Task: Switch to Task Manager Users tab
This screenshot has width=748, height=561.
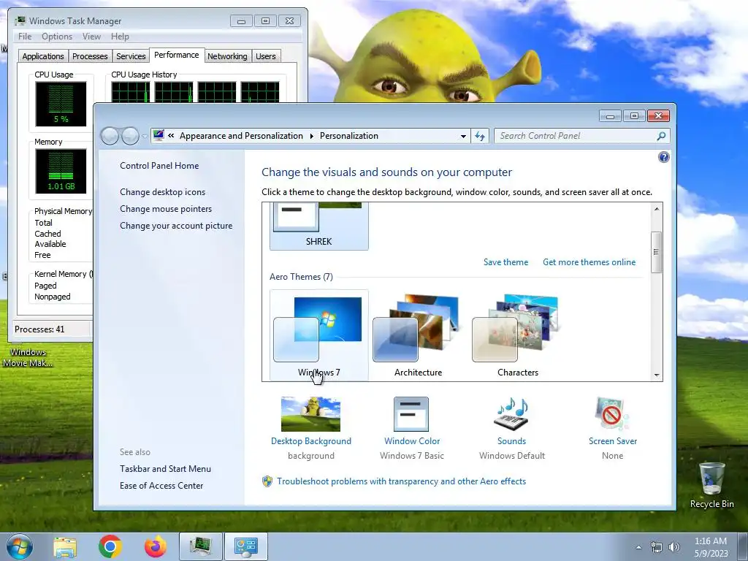Action: pyautogui.click(x=265, y=56)
